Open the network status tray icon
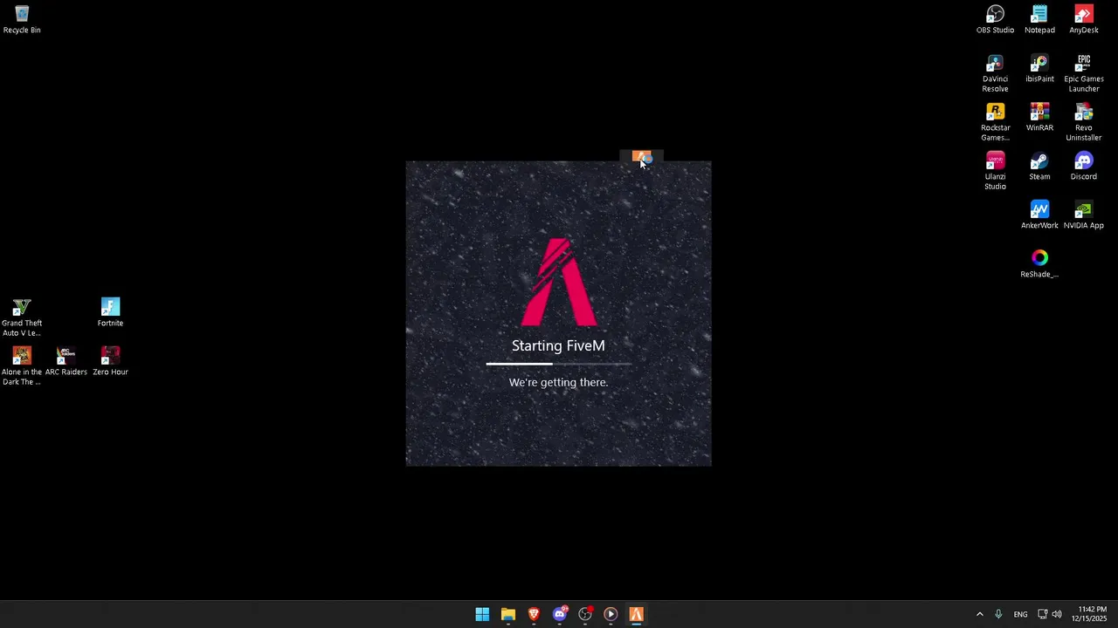Screen dimensions: 1118x628 click(1042, 614)
